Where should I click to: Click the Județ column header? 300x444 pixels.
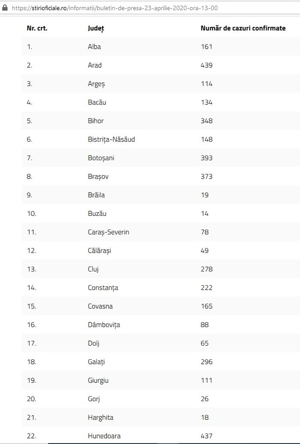pos(96,28)
